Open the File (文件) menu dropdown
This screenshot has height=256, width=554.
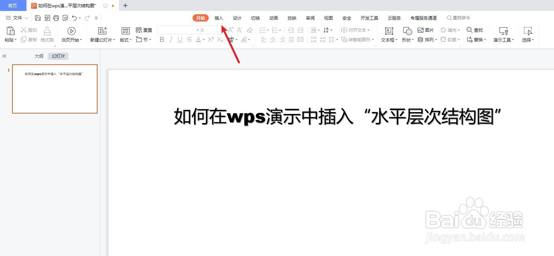coord(17,18)
